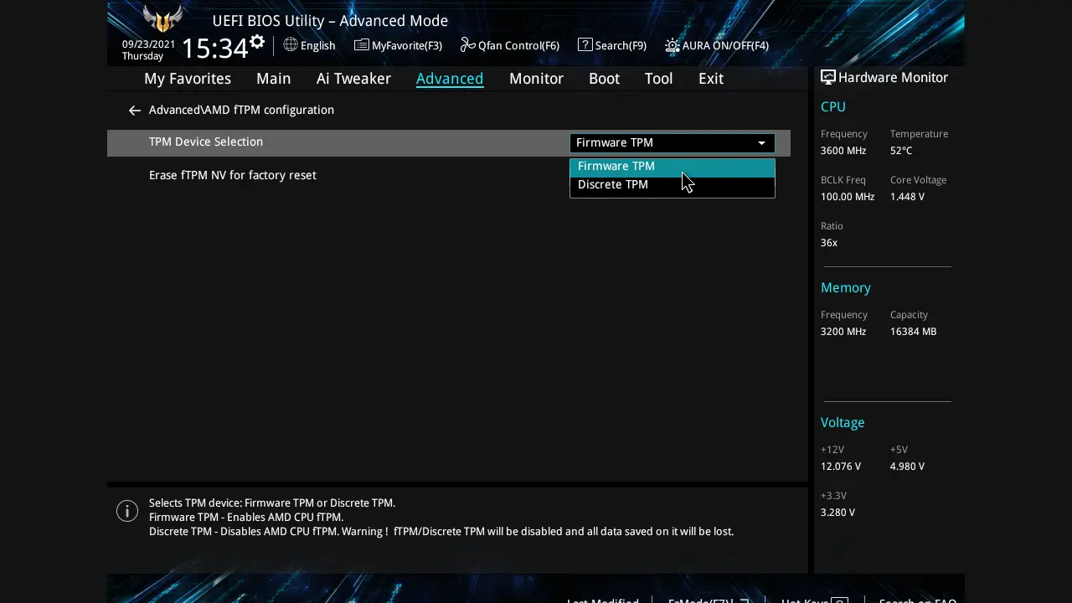1072x603 pixels.
Task: Click the 15:34 clock display
Action: tap(214, 49)
